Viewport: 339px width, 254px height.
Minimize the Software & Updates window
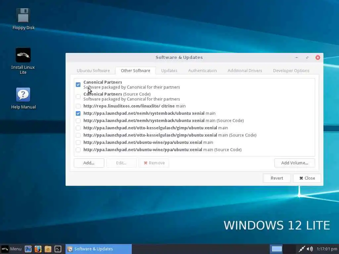click(297, 58)
